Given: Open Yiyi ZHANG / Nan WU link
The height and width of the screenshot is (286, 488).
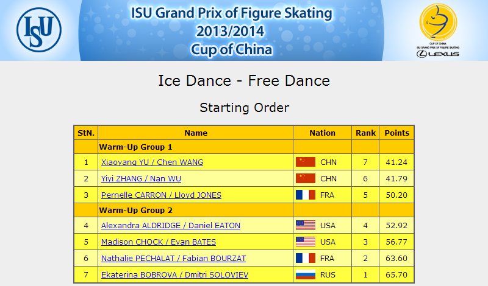Looking at the screenshot, I should coord(141,179).
